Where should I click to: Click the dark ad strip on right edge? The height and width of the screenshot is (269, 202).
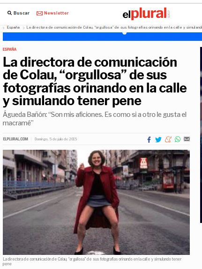[201, 135]
